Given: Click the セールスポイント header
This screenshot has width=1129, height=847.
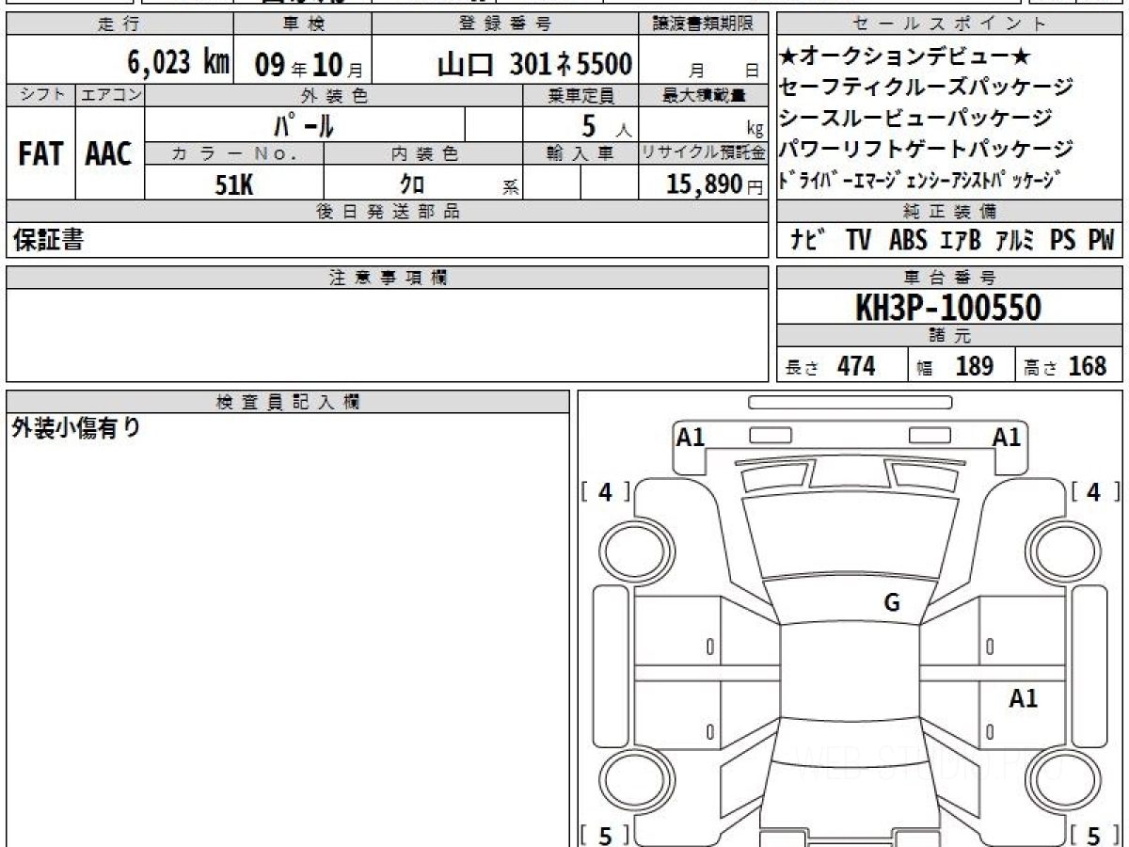Looking at the screenshot, I should (x=949, y=24).
